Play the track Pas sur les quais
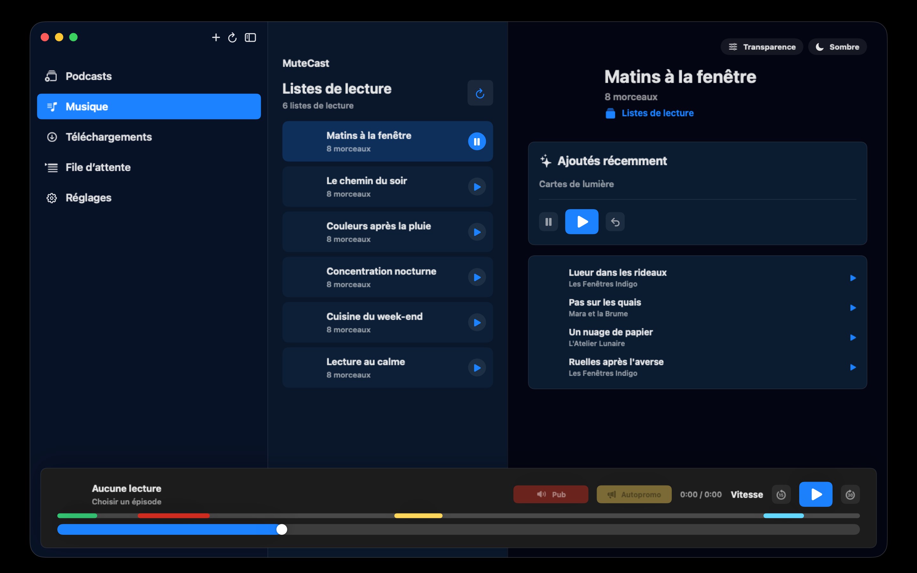 [x=853, y=308]
